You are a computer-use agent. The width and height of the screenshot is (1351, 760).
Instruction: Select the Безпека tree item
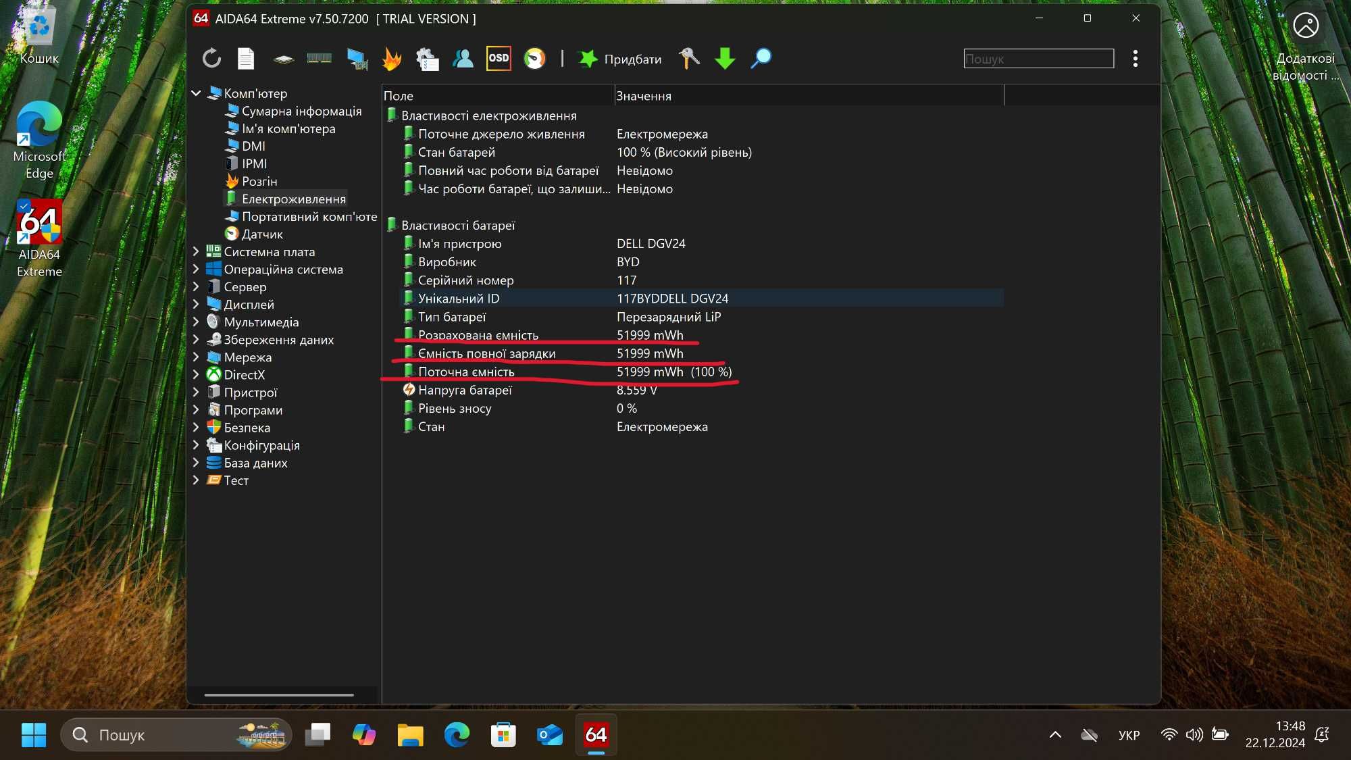[x=247, y=427]
